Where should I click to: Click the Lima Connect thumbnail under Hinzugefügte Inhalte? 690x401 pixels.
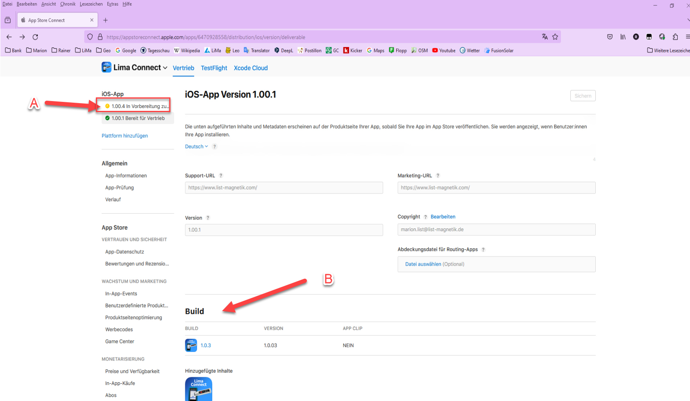click(199, 389)
